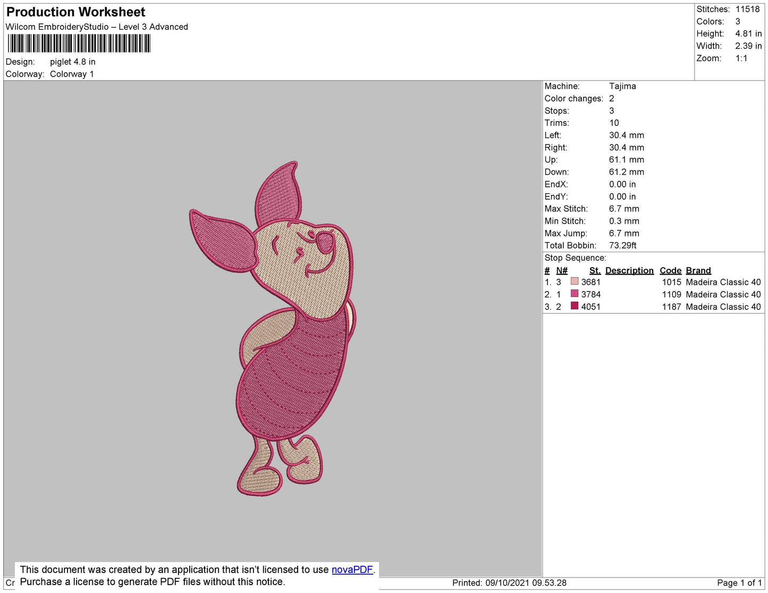Select the printed date '09/10/2021 09.53.28'
768x593 pixels.
click(x=526, y=583)
